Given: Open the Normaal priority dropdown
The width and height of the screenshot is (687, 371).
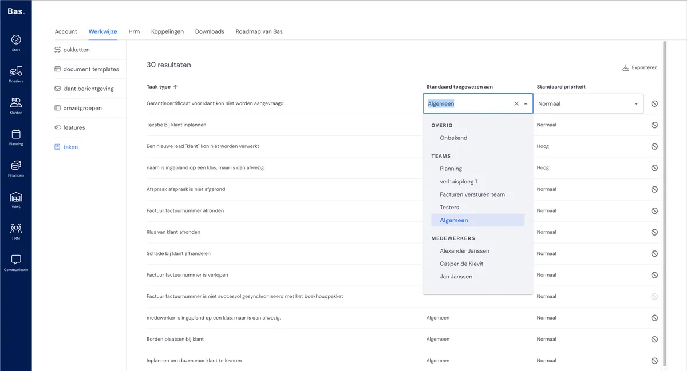Looking at the screenshot, I should (589, 103).
